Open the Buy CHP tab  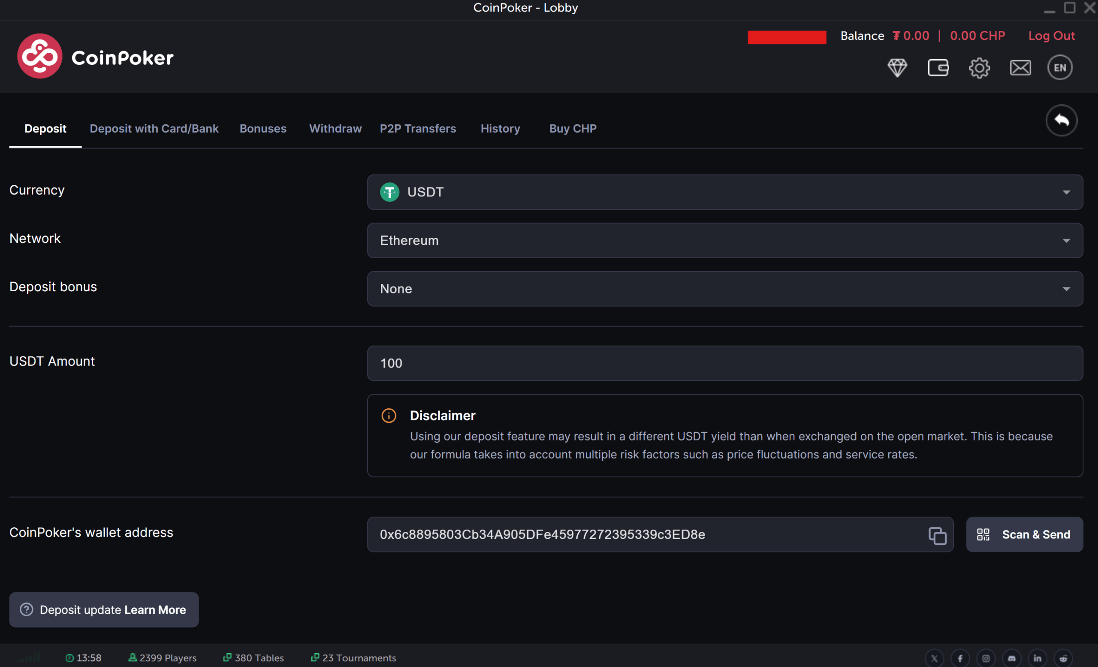coord(573,129)
